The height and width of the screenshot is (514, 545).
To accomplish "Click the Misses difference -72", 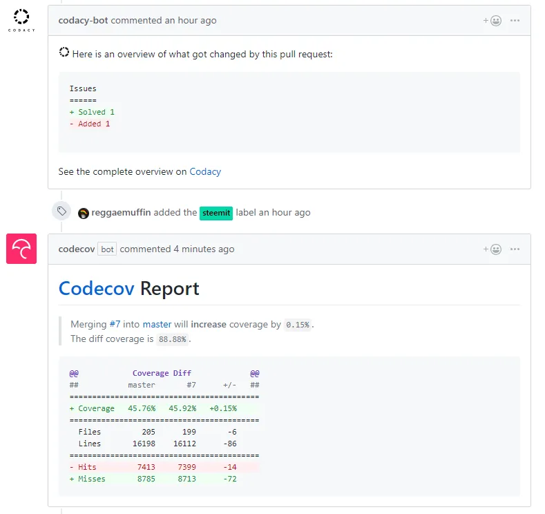I will (x=230, y=479).
